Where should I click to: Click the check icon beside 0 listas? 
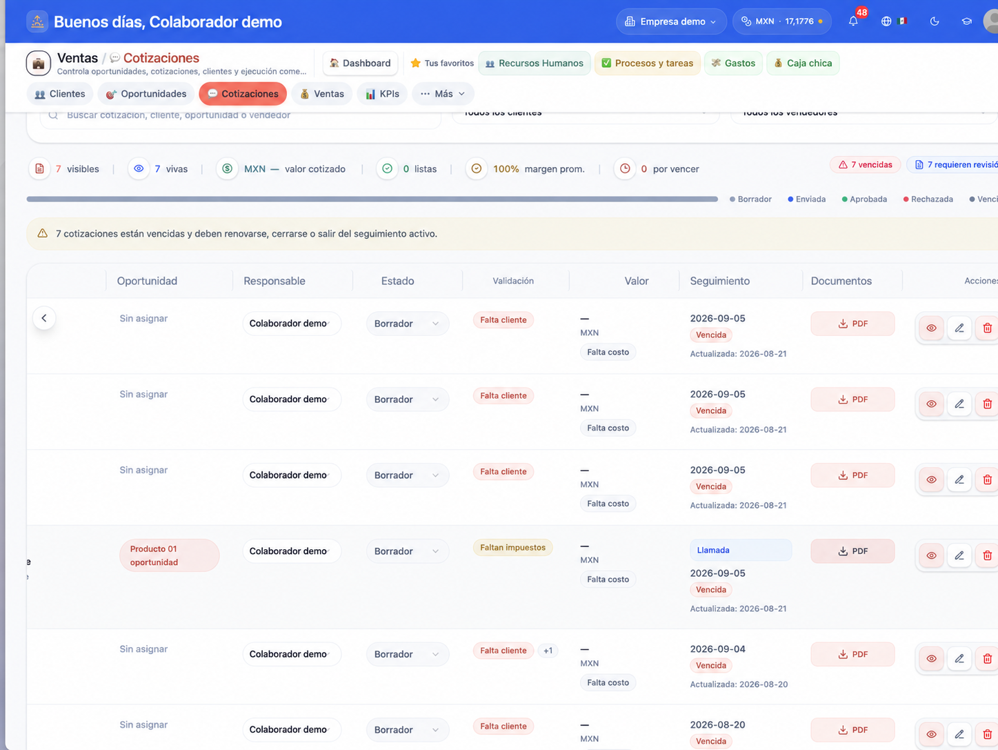(x=387, y=168)
